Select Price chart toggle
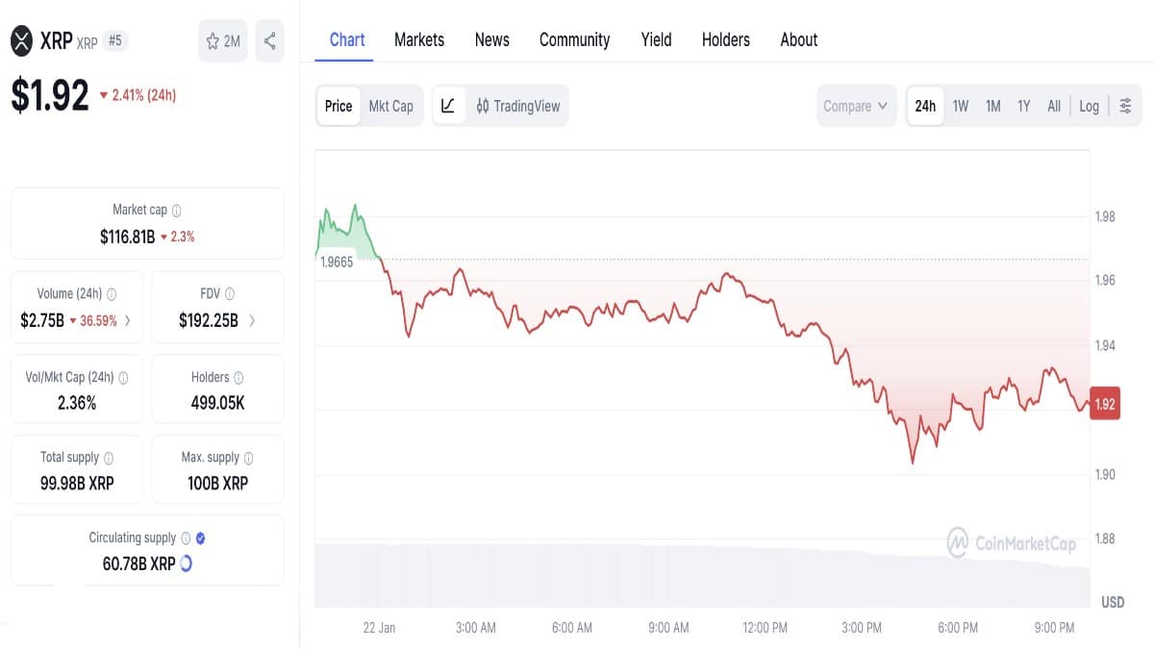The height and width of the screenshot is (649, 1154). pyautogui.click(x=339, y=106)
